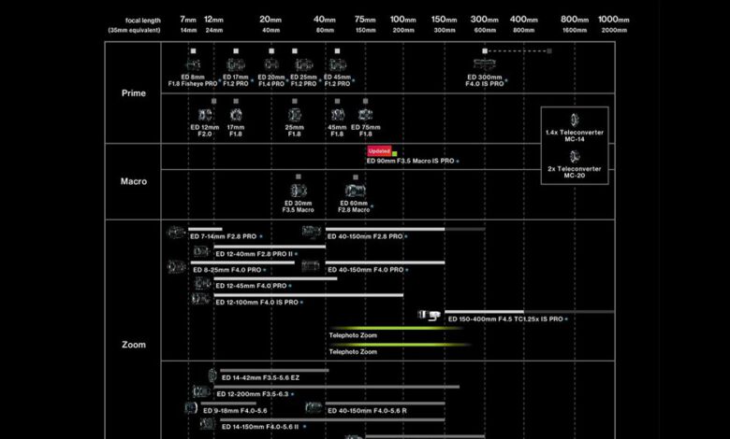Click the green square marker beside Updated
Image resolution: width=730 pixels, height=439 pixels.
pyautogui.click(x=395, y=154)
